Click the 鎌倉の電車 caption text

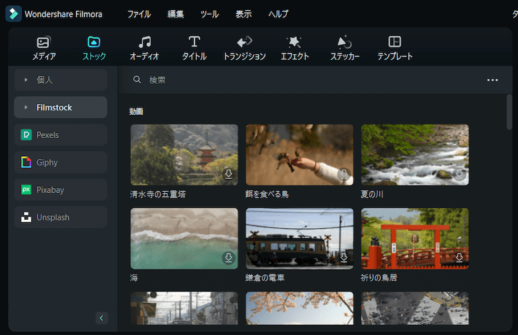(x=265, y=278)
